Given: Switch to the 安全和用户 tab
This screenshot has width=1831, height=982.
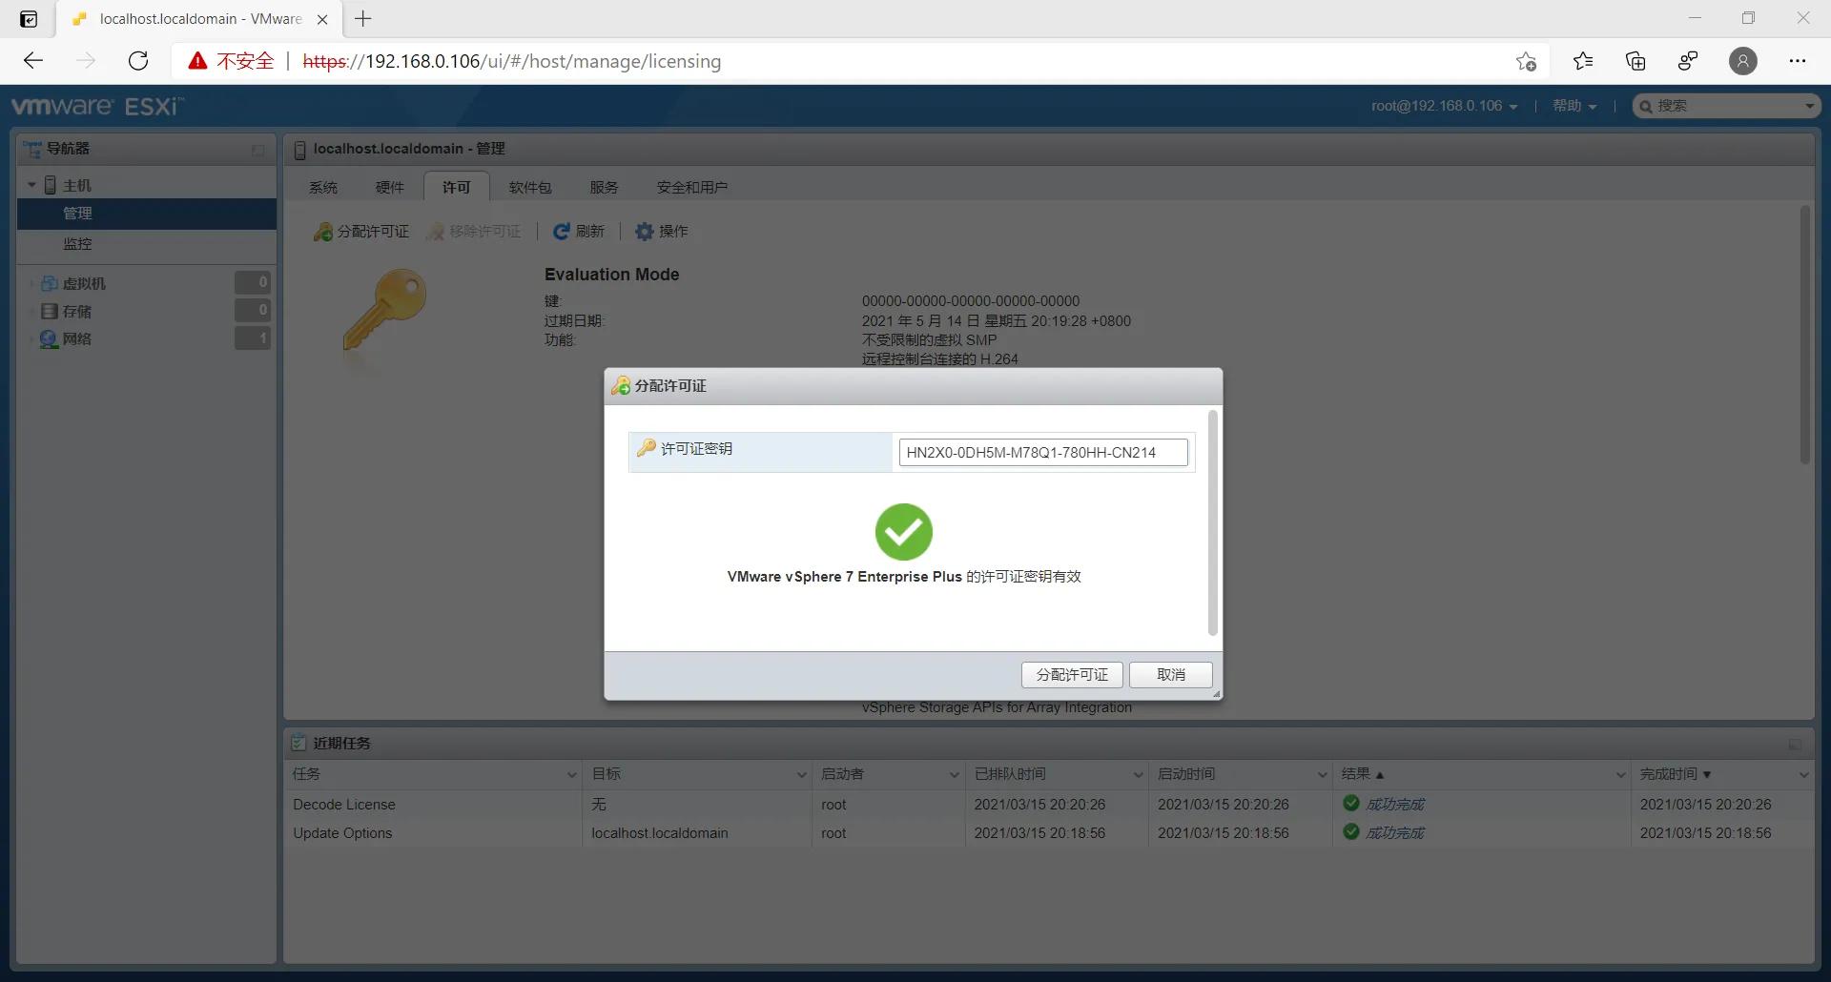Looking at the screenshot, I should (x=691, y=187).
